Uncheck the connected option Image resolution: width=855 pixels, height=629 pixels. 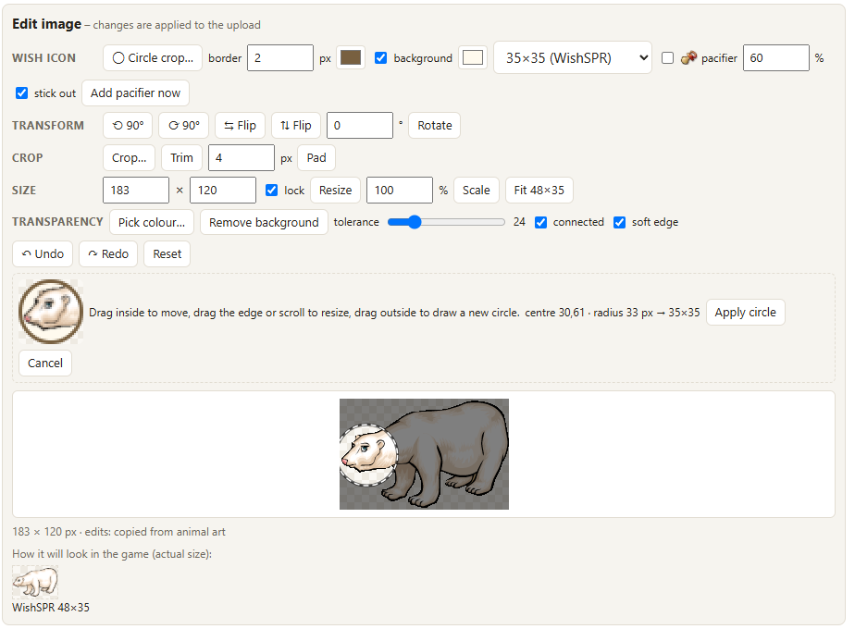pyautogui.click(x=541, y=222)
